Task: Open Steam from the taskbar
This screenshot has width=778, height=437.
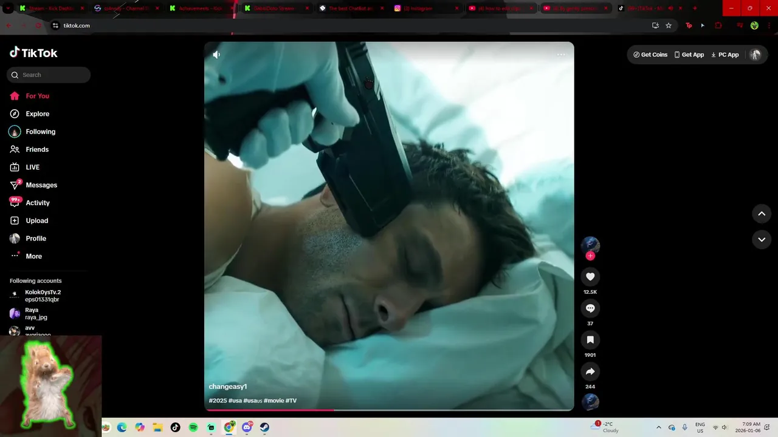Action: coord(264,427)
